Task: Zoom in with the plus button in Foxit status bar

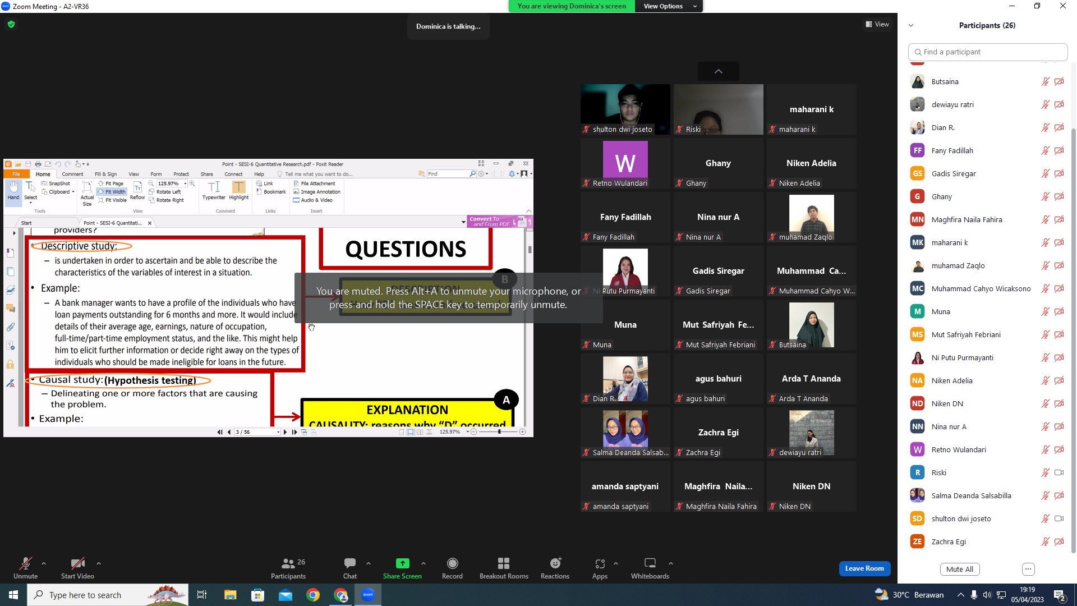Action: [523, 431]
